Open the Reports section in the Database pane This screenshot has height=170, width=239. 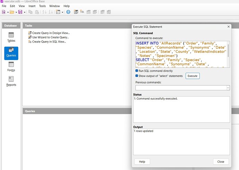coord(11,81)
